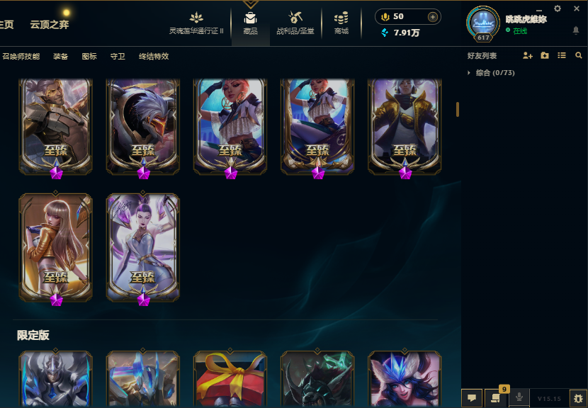Open the chat window button
Image resolution: width=588 pixels, height=408 pixels.
click(472, 398)
